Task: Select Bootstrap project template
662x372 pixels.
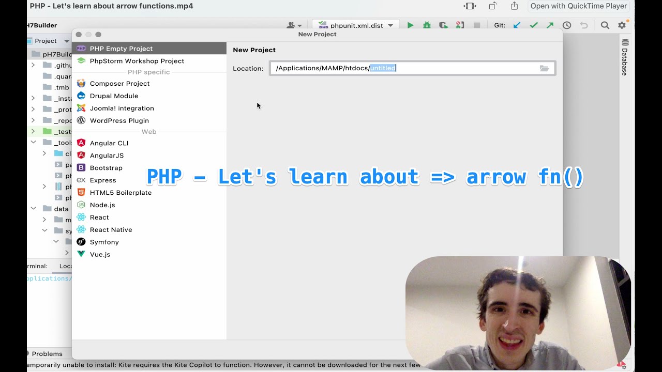Action: click(x=149, y=168)
